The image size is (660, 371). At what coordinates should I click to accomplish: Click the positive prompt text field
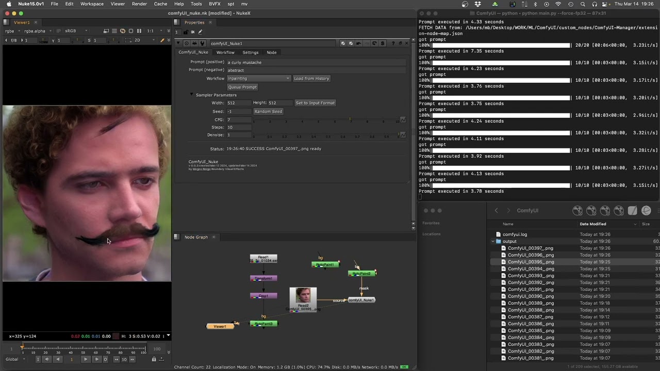316,62
